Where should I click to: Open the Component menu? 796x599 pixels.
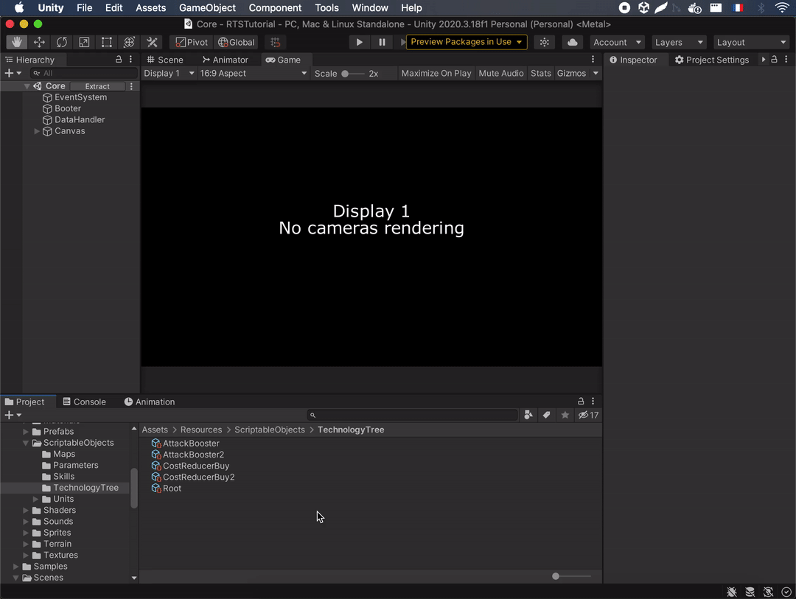click(275, 7)
